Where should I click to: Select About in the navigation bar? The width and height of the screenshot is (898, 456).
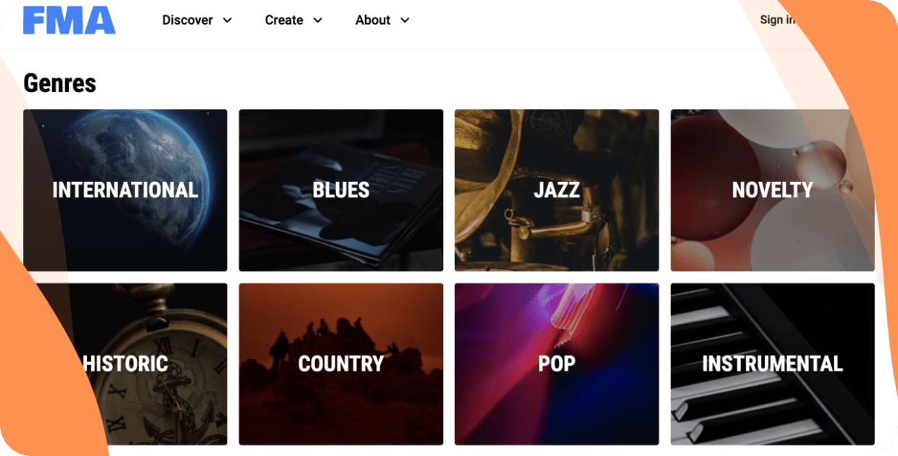(x=372, y=20)
